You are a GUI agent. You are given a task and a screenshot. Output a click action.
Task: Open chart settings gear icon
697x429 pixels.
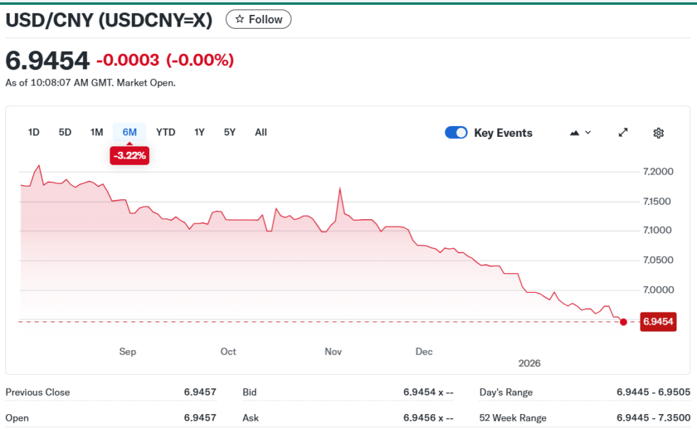(658, 133)
